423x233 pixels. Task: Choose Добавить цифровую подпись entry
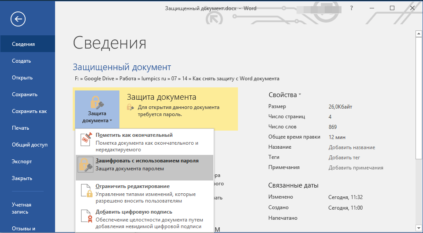(x=145, y=219)
